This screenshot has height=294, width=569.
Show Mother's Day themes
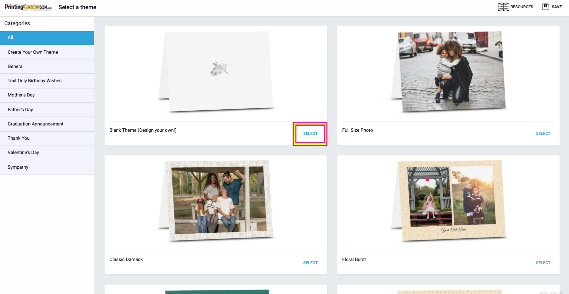(x=47, y=95)
